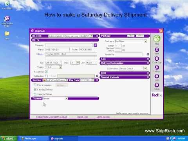Collapse the To section header
The width and height of the screenshot is (188, 141).
(65, 40)
